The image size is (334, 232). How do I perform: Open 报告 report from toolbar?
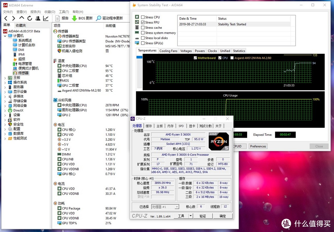point(62,18)
